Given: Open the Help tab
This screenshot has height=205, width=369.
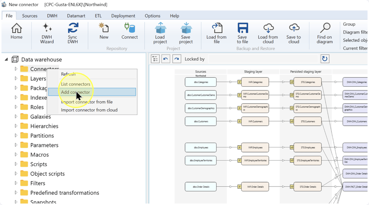Looking at the screenshot, I should click(174, 16).
